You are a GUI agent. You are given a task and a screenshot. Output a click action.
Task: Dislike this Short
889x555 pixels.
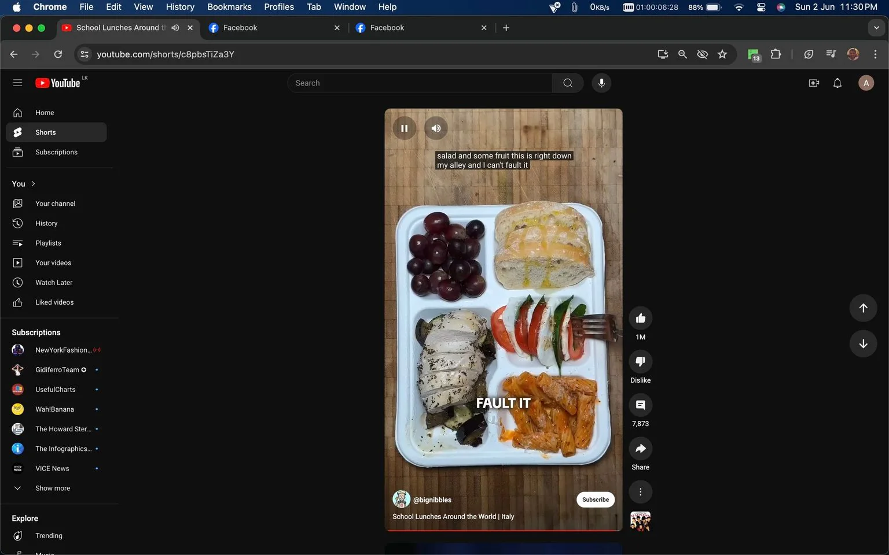click(x=640, y=361)
